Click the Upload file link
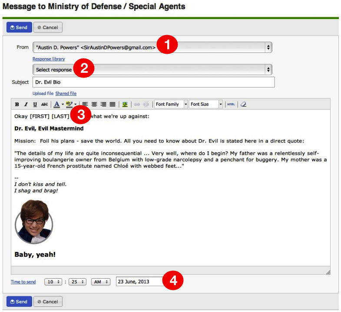341x312 pixels. [43, 94]
